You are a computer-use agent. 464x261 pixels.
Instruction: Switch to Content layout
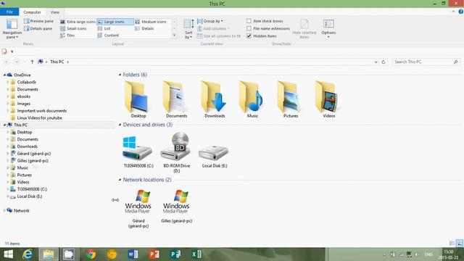(108, 36)
